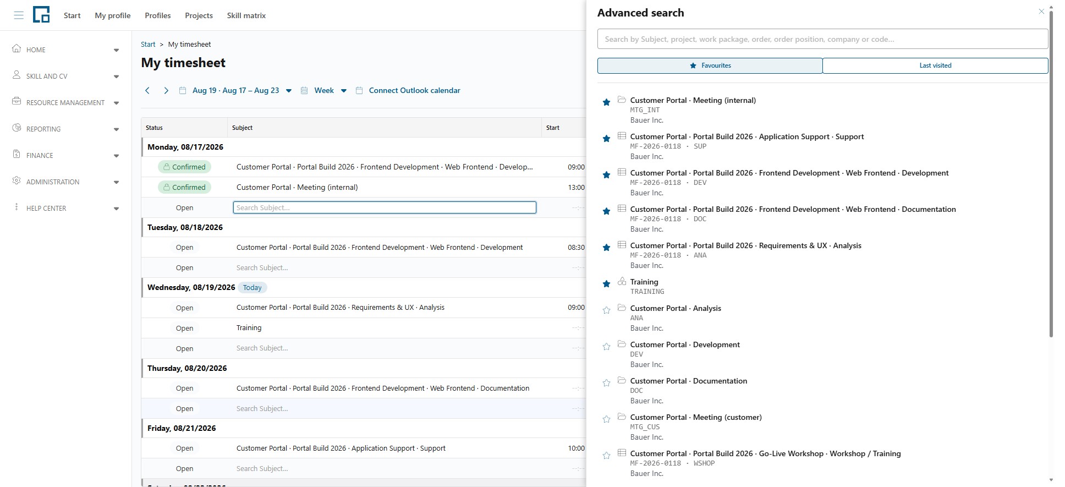Click folder icon of Customer Portal · Documentation
This screenshot has height=487, width=1065.
pos(622,380)
